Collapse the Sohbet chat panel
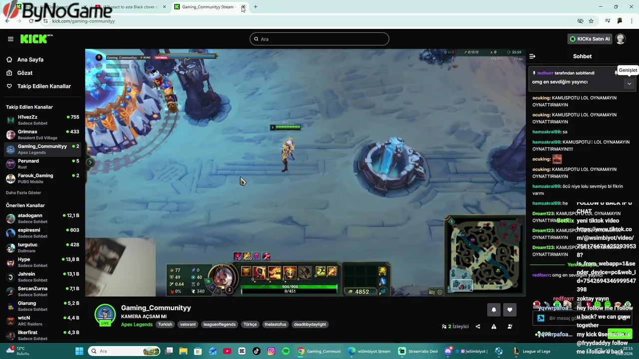This screenshot has width=639, height=359. tap(532, 56)
